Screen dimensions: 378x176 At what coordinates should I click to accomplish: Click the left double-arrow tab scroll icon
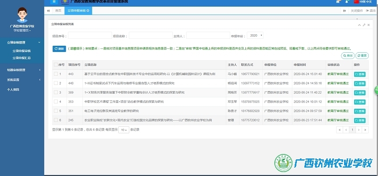click(x=48, y=10)
